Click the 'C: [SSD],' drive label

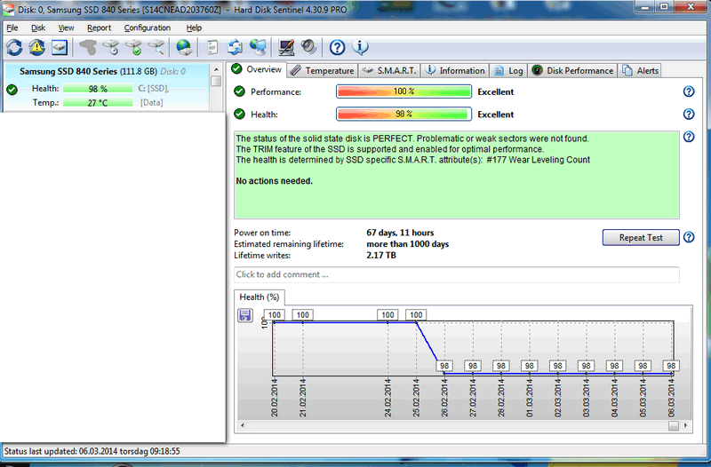153,89
